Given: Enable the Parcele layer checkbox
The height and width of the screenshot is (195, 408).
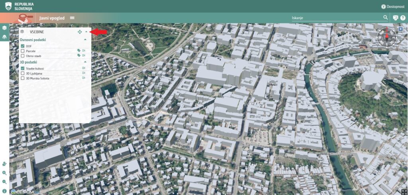Looking at the screenshot, I should click(23, 51).
